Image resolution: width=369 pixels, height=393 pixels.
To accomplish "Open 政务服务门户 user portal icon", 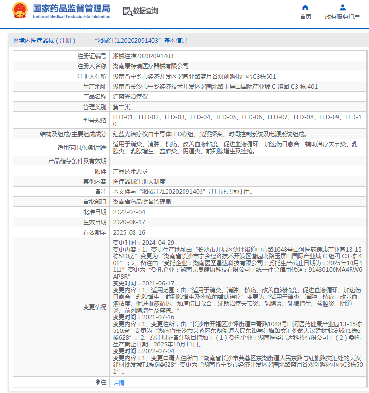I will tap(343, 8).
